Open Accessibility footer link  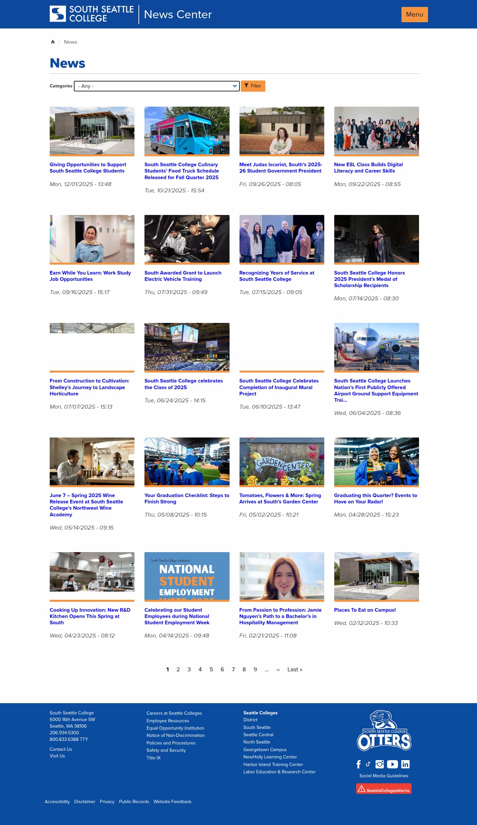[57, 801]
